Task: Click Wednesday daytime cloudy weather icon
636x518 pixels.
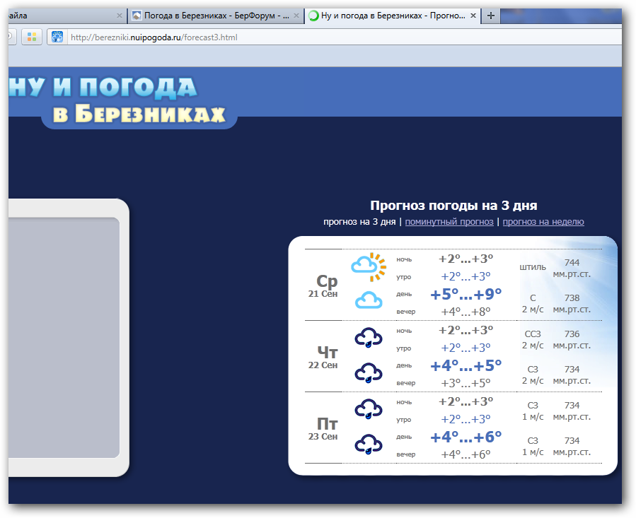Action: tap(369, 300)
